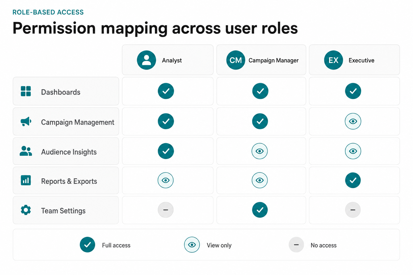Click the CM Campaign Manager avatar

pos(236,60)
